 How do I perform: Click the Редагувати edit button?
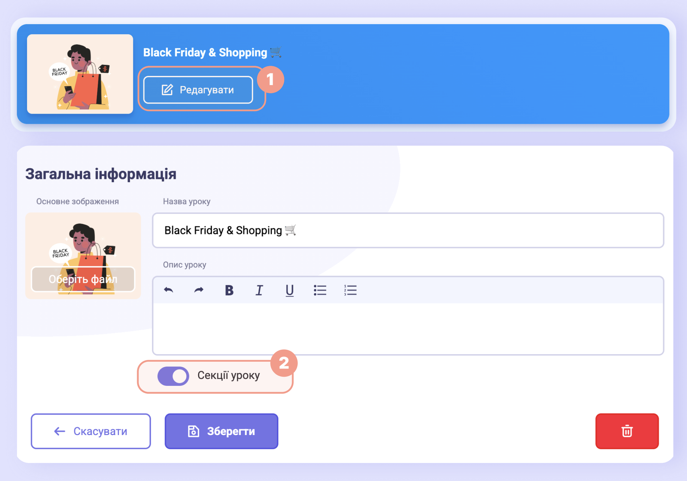tap(198, 90)
